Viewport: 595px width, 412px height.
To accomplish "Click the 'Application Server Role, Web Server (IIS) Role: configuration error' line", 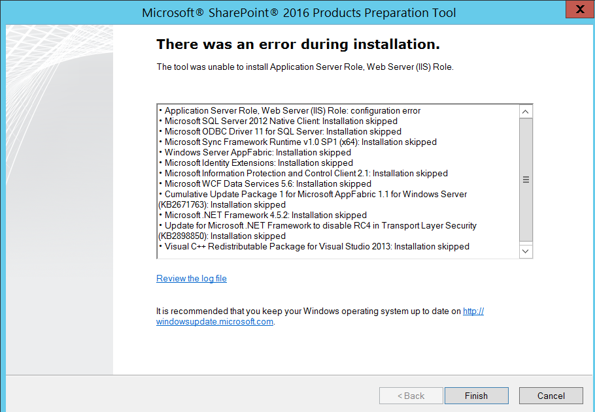I will click(290, 111).
